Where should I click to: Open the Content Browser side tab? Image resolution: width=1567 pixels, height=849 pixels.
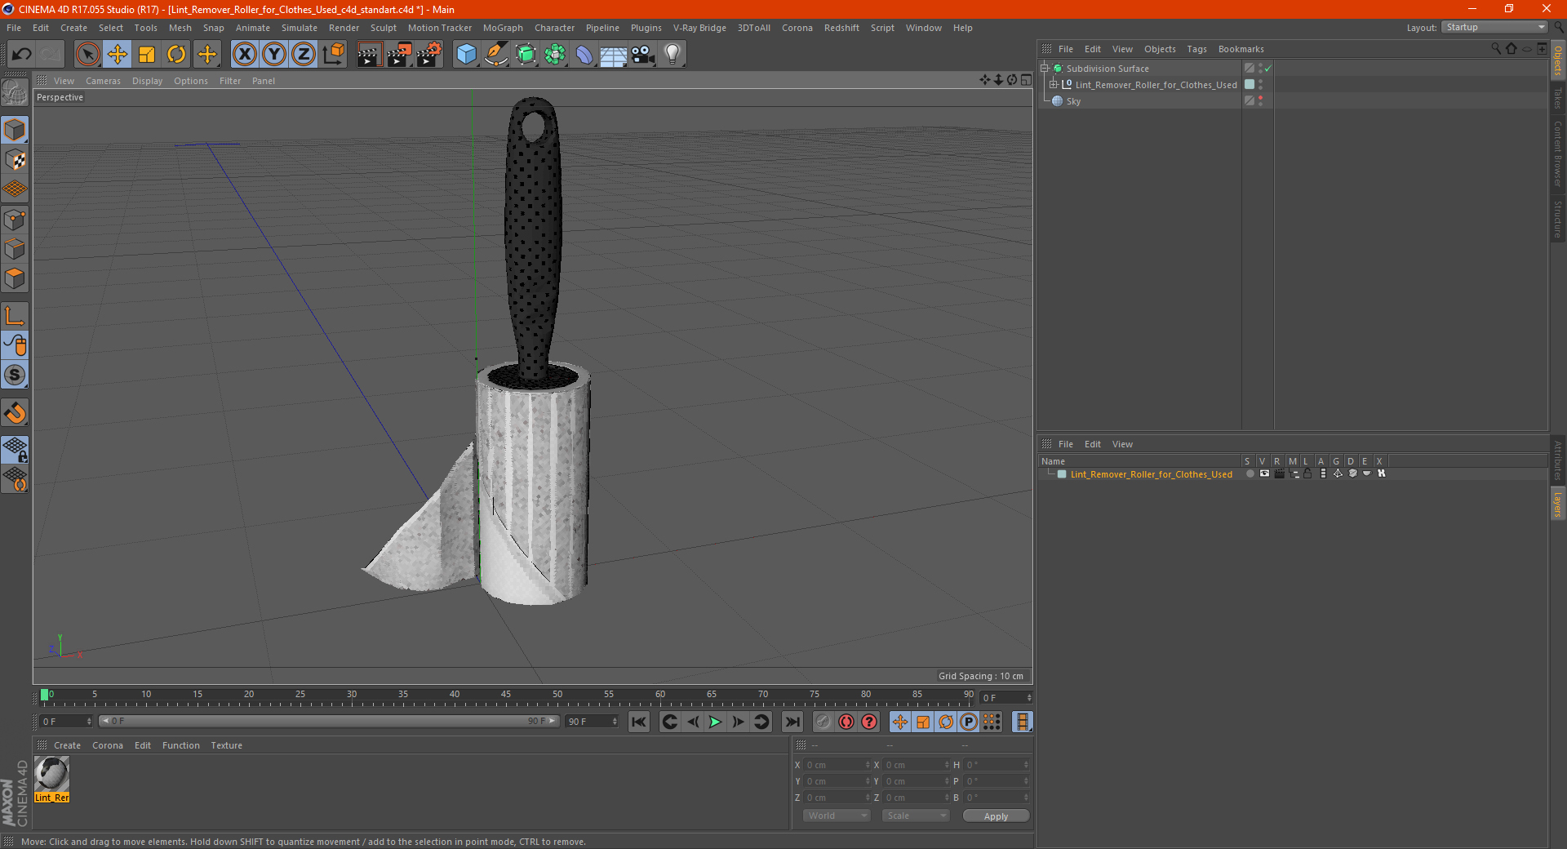(x=1557, y=153)
